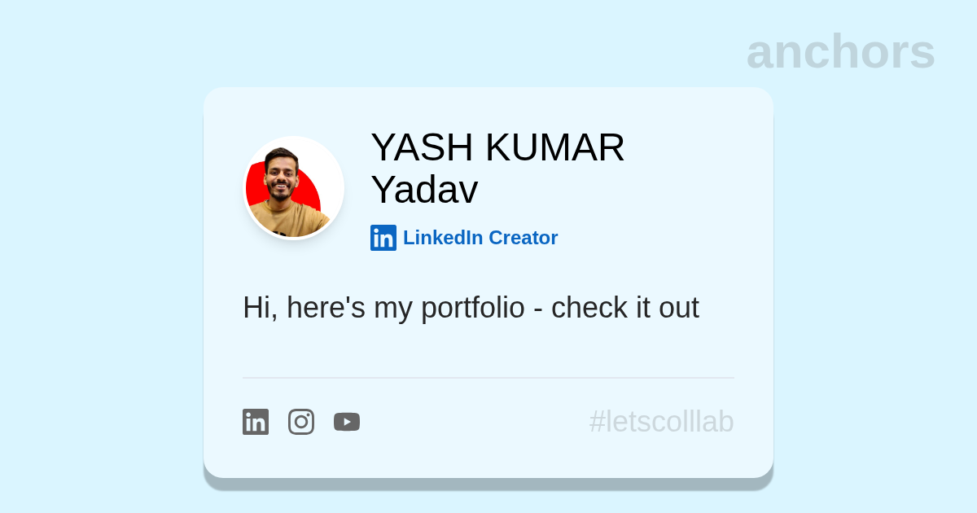Open the gray LinkedIn icon in card footer
Image resolution: width=977 pixels, height=513 pixels.
click(256, 422)
